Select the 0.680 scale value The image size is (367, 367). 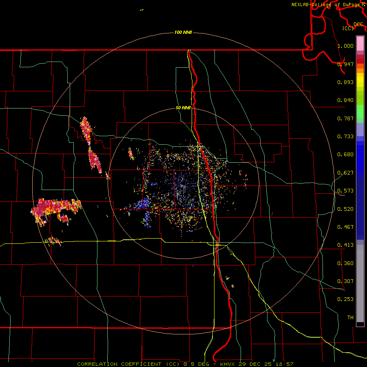(345, 155)
